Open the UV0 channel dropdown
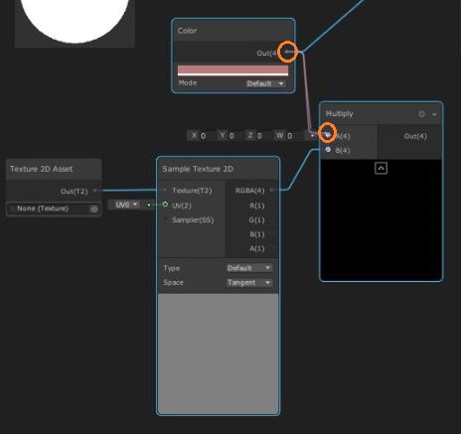This screenshot has height=434, width=461. pyautogui.click(x=126, y=205)
